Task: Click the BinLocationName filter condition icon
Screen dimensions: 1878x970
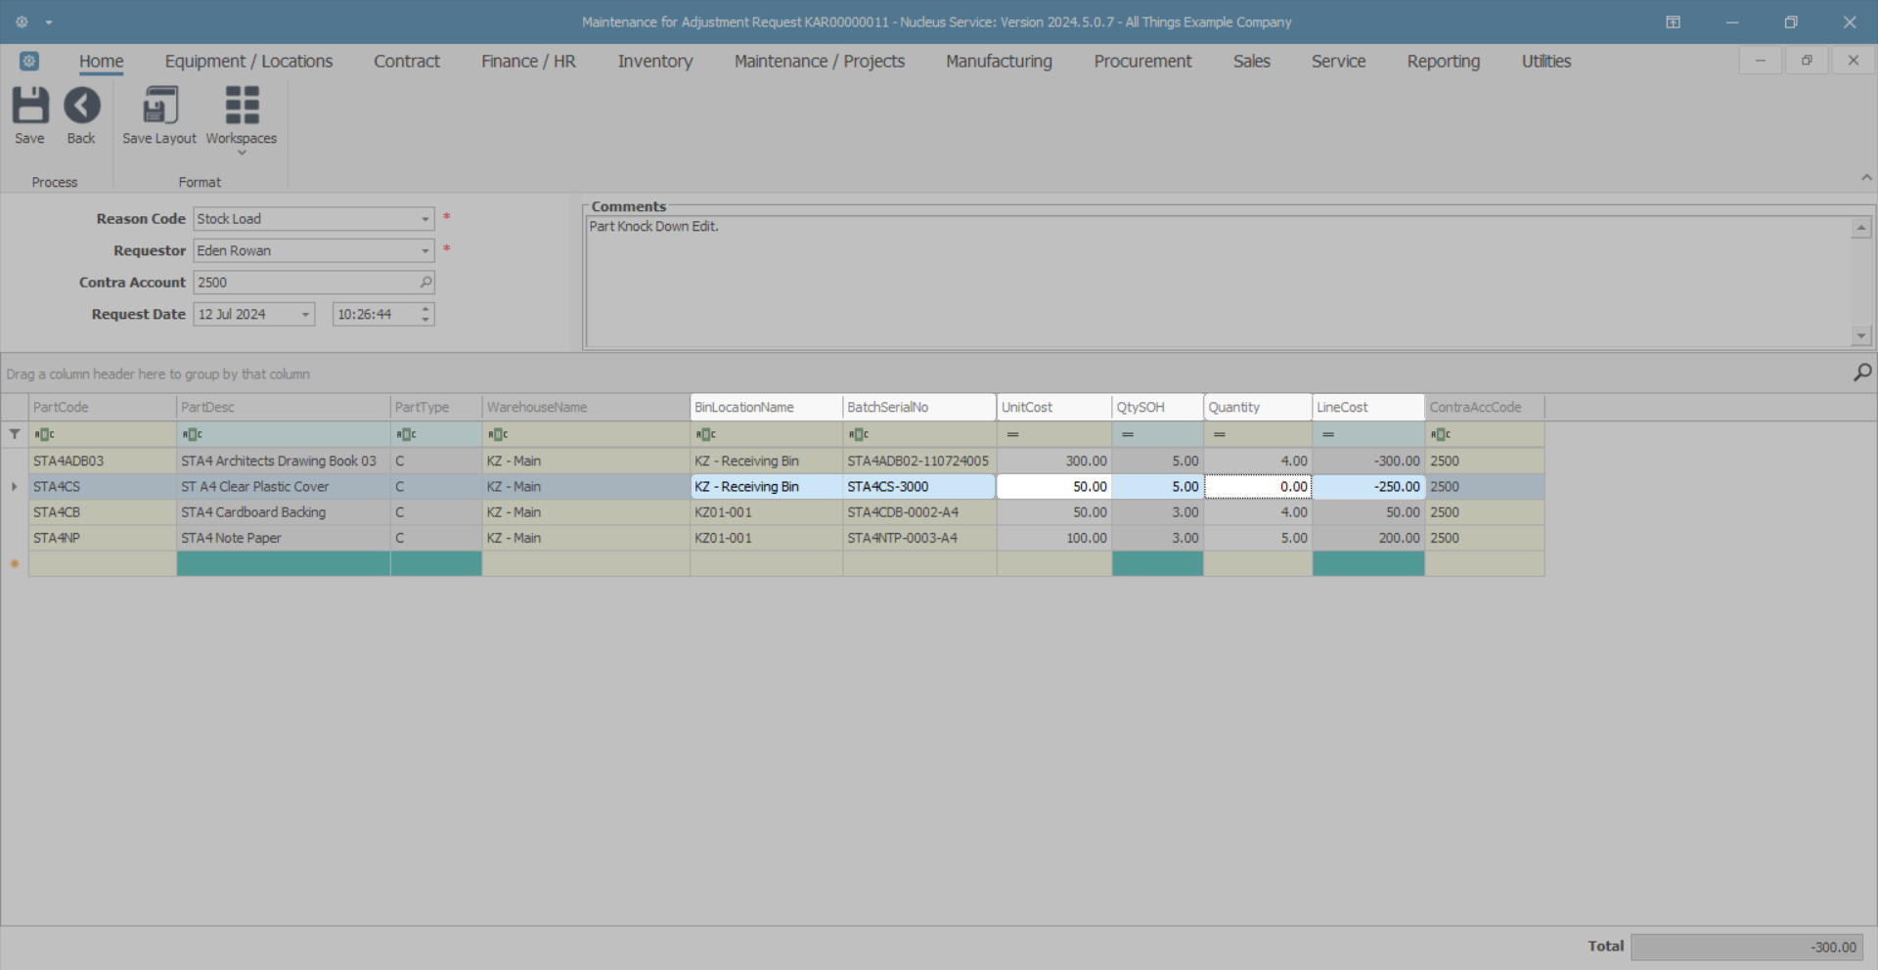Action: 705,434
